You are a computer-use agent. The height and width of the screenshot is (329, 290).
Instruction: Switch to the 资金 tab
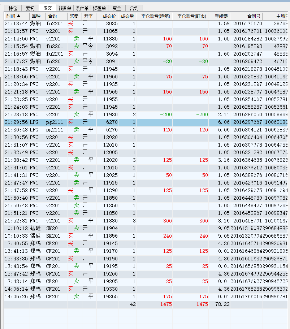[117, 8]
